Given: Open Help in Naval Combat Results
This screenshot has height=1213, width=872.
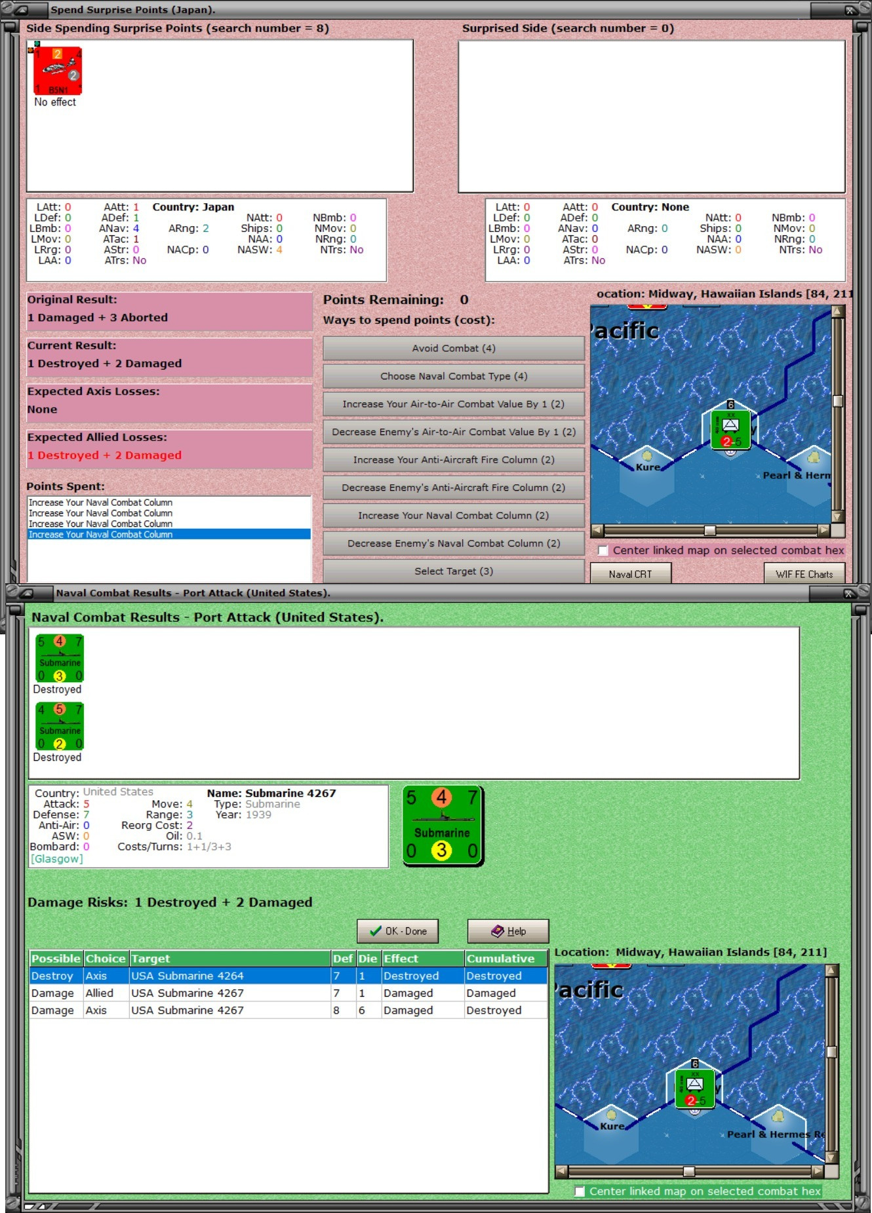Looking at the screenshot, I should pyautogui.click(x=508, y=931).
